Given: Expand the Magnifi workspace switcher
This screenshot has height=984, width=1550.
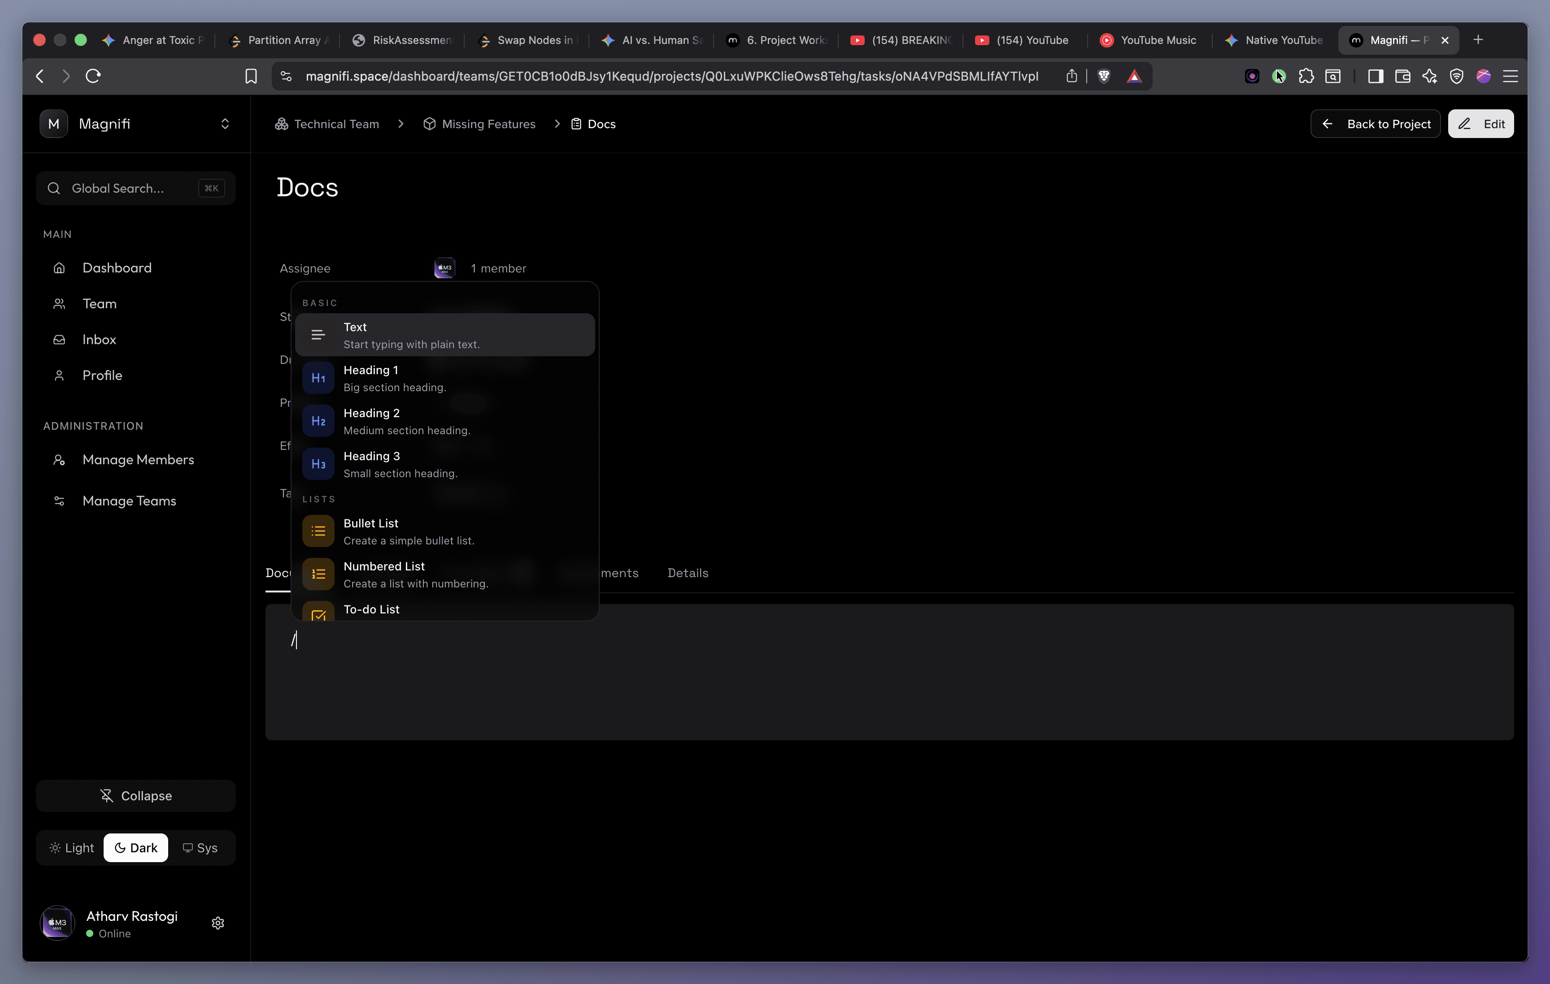Looking at the screenshot, I should (x=225, y=124).
